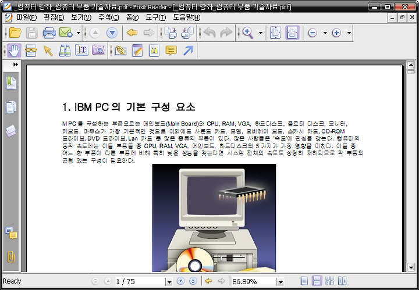Open the Attachments paperclip panel
The image size is (419, 290).
coord(11,257)
